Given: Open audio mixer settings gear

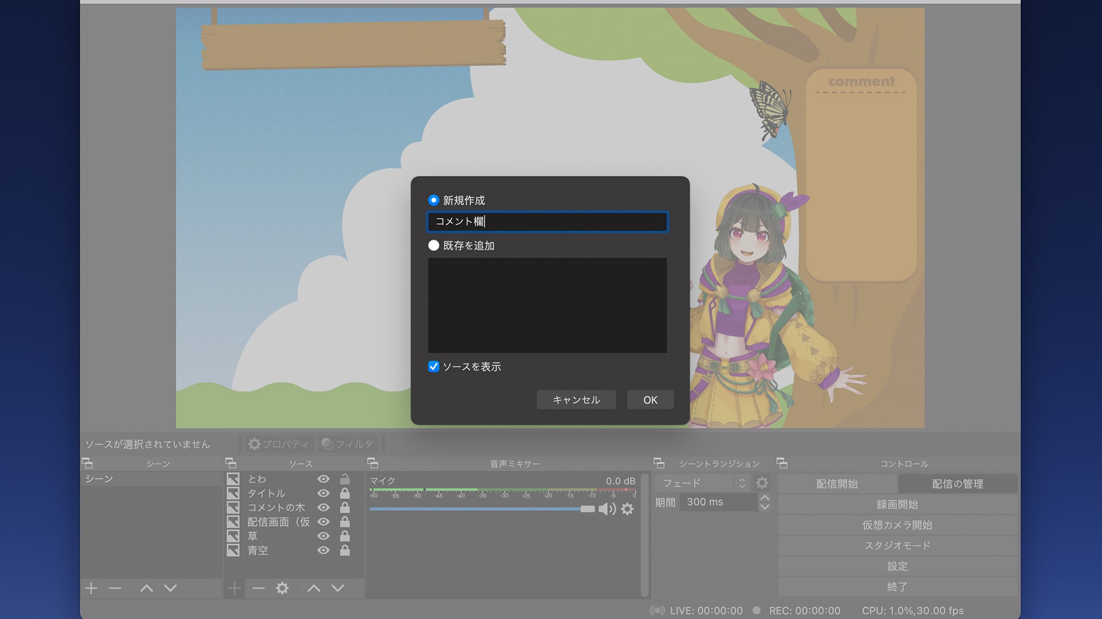Looking at the screenshot, I should pos(627,508).
